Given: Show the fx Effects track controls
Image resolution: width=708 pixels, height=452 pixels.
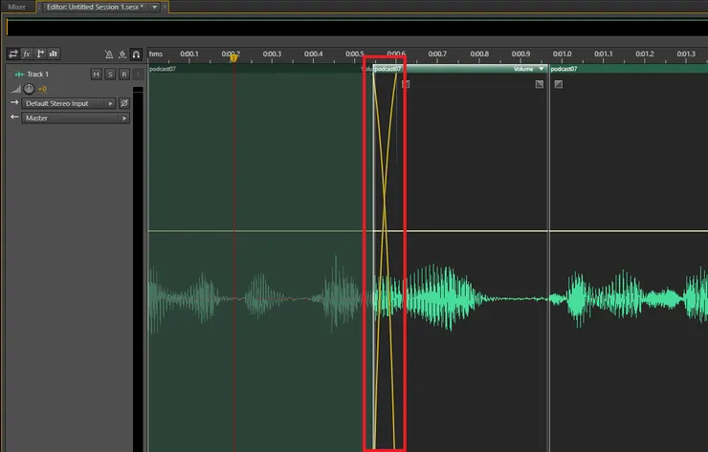Looking at the screenshot, I should pos(26,54).
